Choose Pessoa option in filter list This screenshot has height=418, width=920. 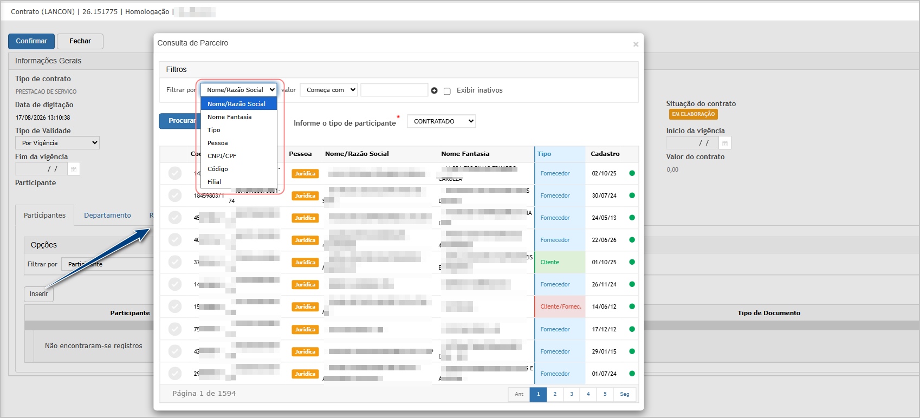tap(239, 143)
